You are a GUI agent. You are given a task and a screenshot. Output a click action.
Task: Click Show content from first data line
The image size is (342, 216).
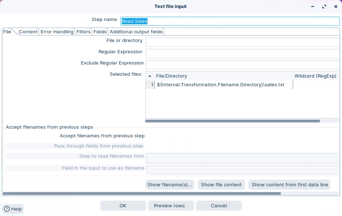pos(289,184)
